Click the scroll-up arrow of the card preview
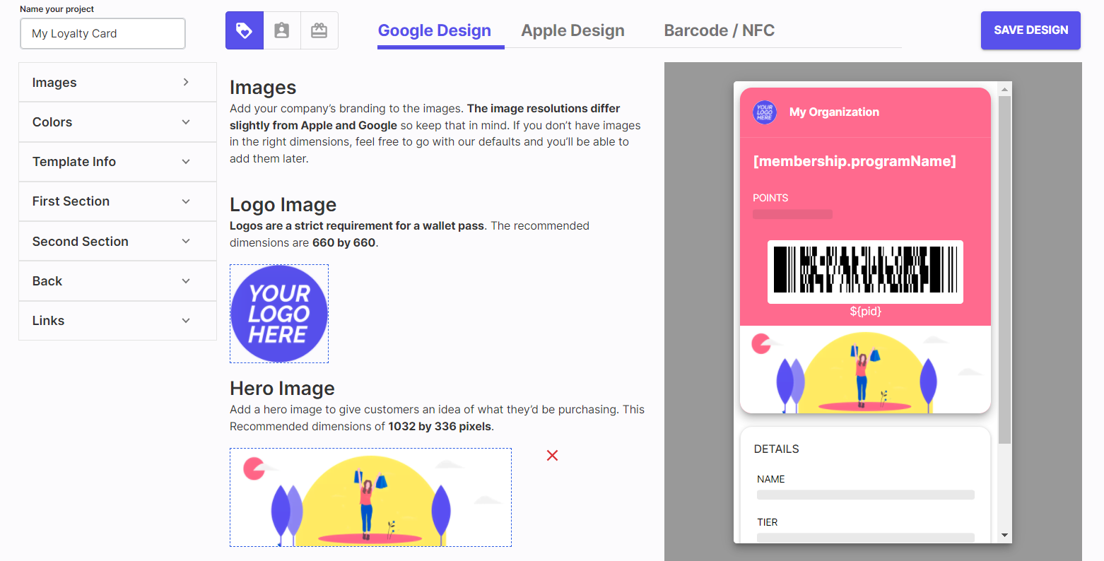 [x=1004, y=89]
